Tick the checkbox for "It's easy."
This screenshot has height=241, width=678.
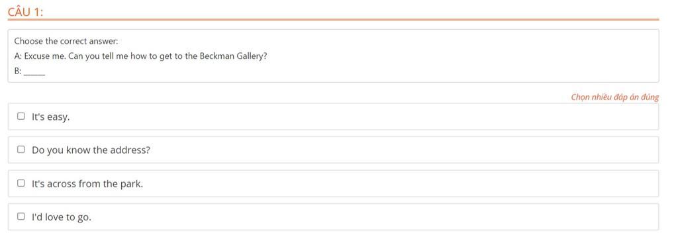pyautogui.click(x=21, y=116)
